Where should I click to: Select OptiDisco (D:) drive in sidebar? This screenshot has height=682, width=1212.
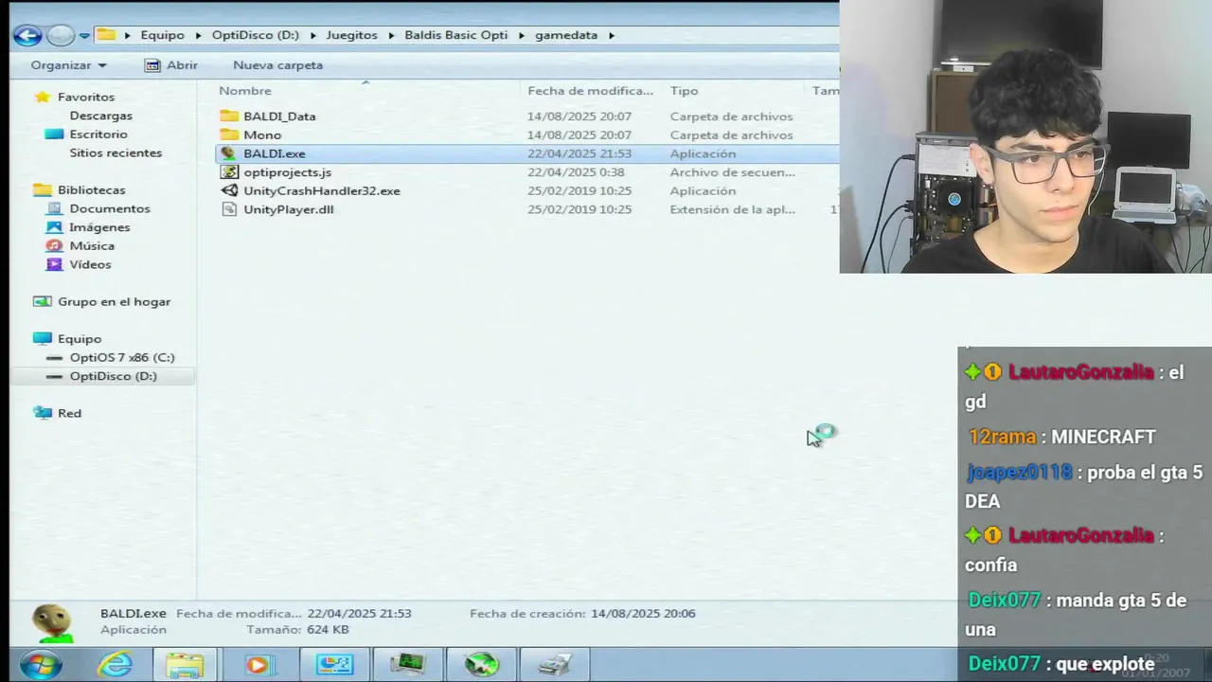pos(113,376)
